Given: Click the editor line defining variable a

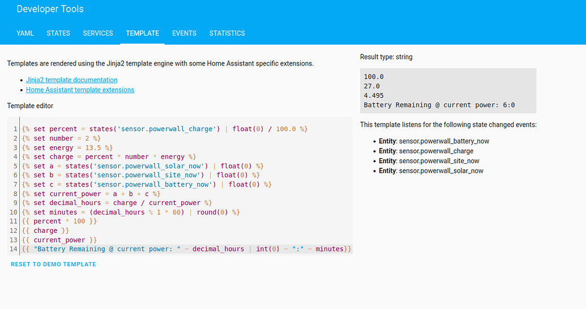Looking at the screenshot, I should (x=143, y=166).
